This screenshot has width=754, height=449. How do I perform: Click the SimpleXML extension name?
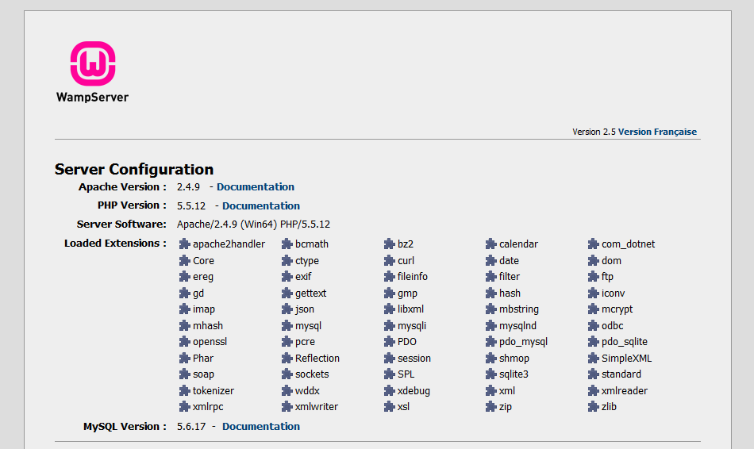point(626,358)
